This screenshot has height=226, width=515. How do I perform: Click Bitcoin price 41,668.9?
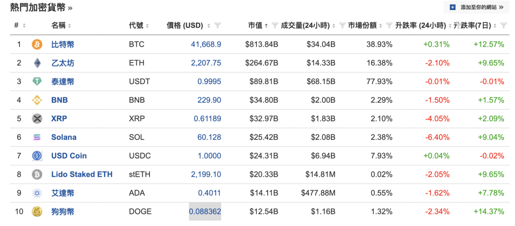[206, 44]
